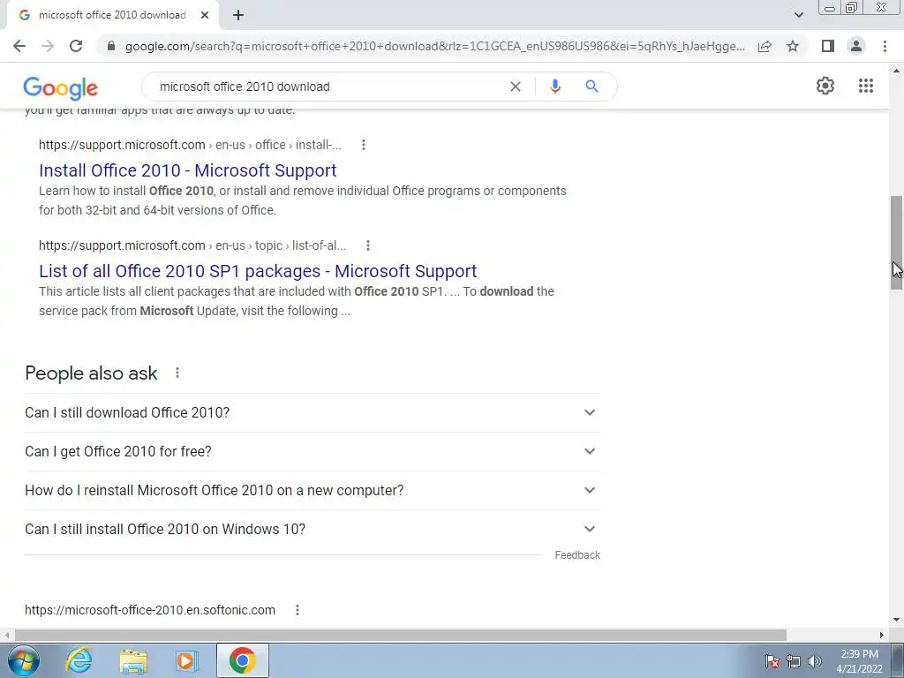
Task: Share this page from the address bar
Action: click(765, 46)
